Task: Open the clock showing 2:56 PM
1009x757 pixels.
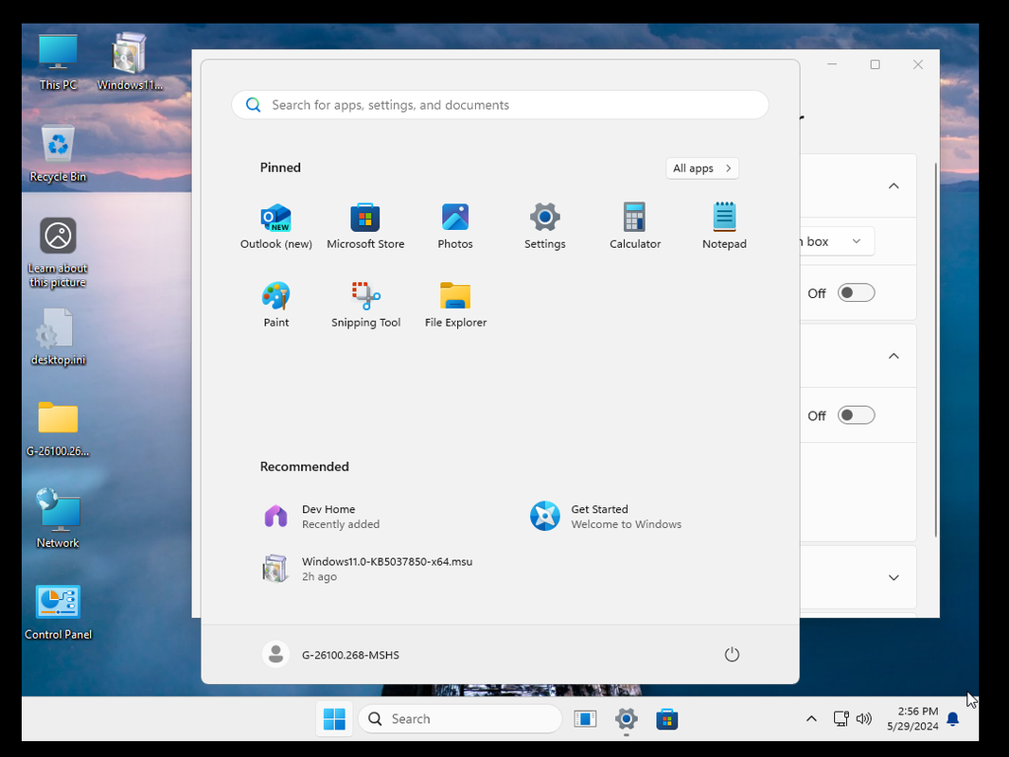Action: 912,719
